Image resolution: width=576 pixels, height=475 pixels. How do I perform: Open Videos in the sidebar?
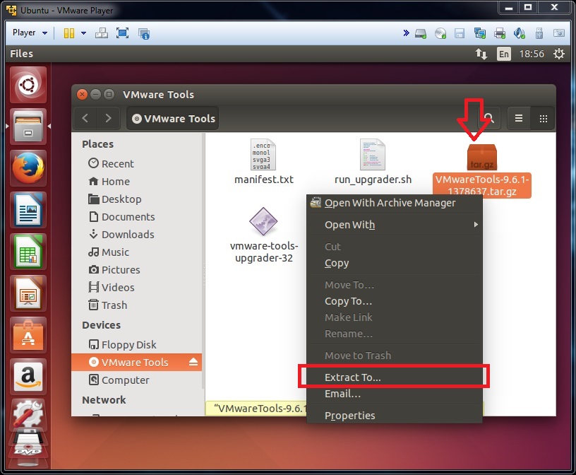137,288
